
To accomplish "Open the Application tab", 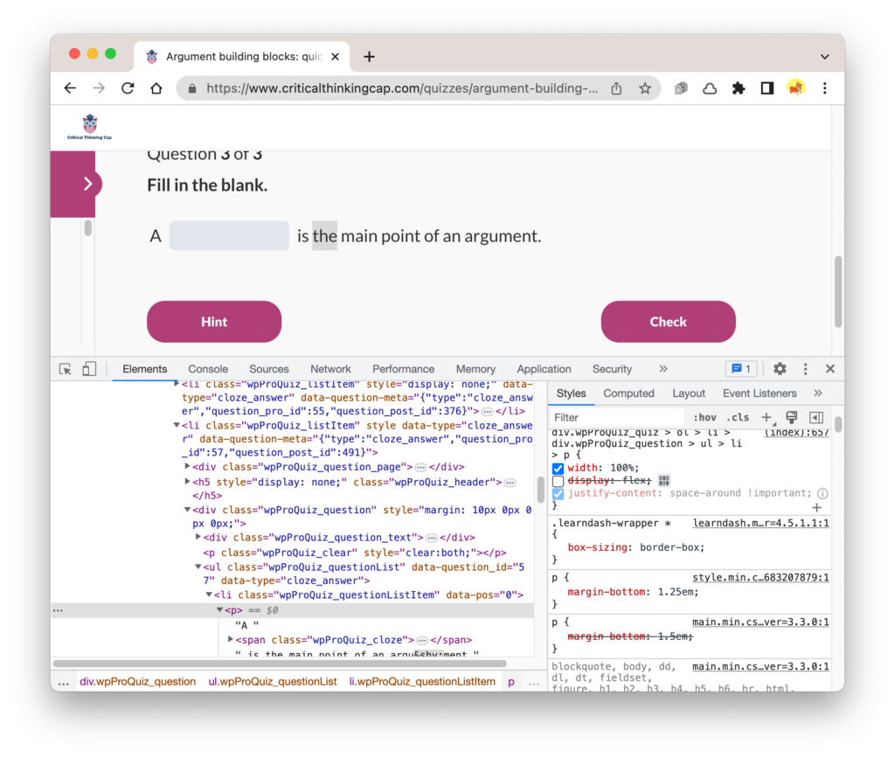I will pos(544,369).
